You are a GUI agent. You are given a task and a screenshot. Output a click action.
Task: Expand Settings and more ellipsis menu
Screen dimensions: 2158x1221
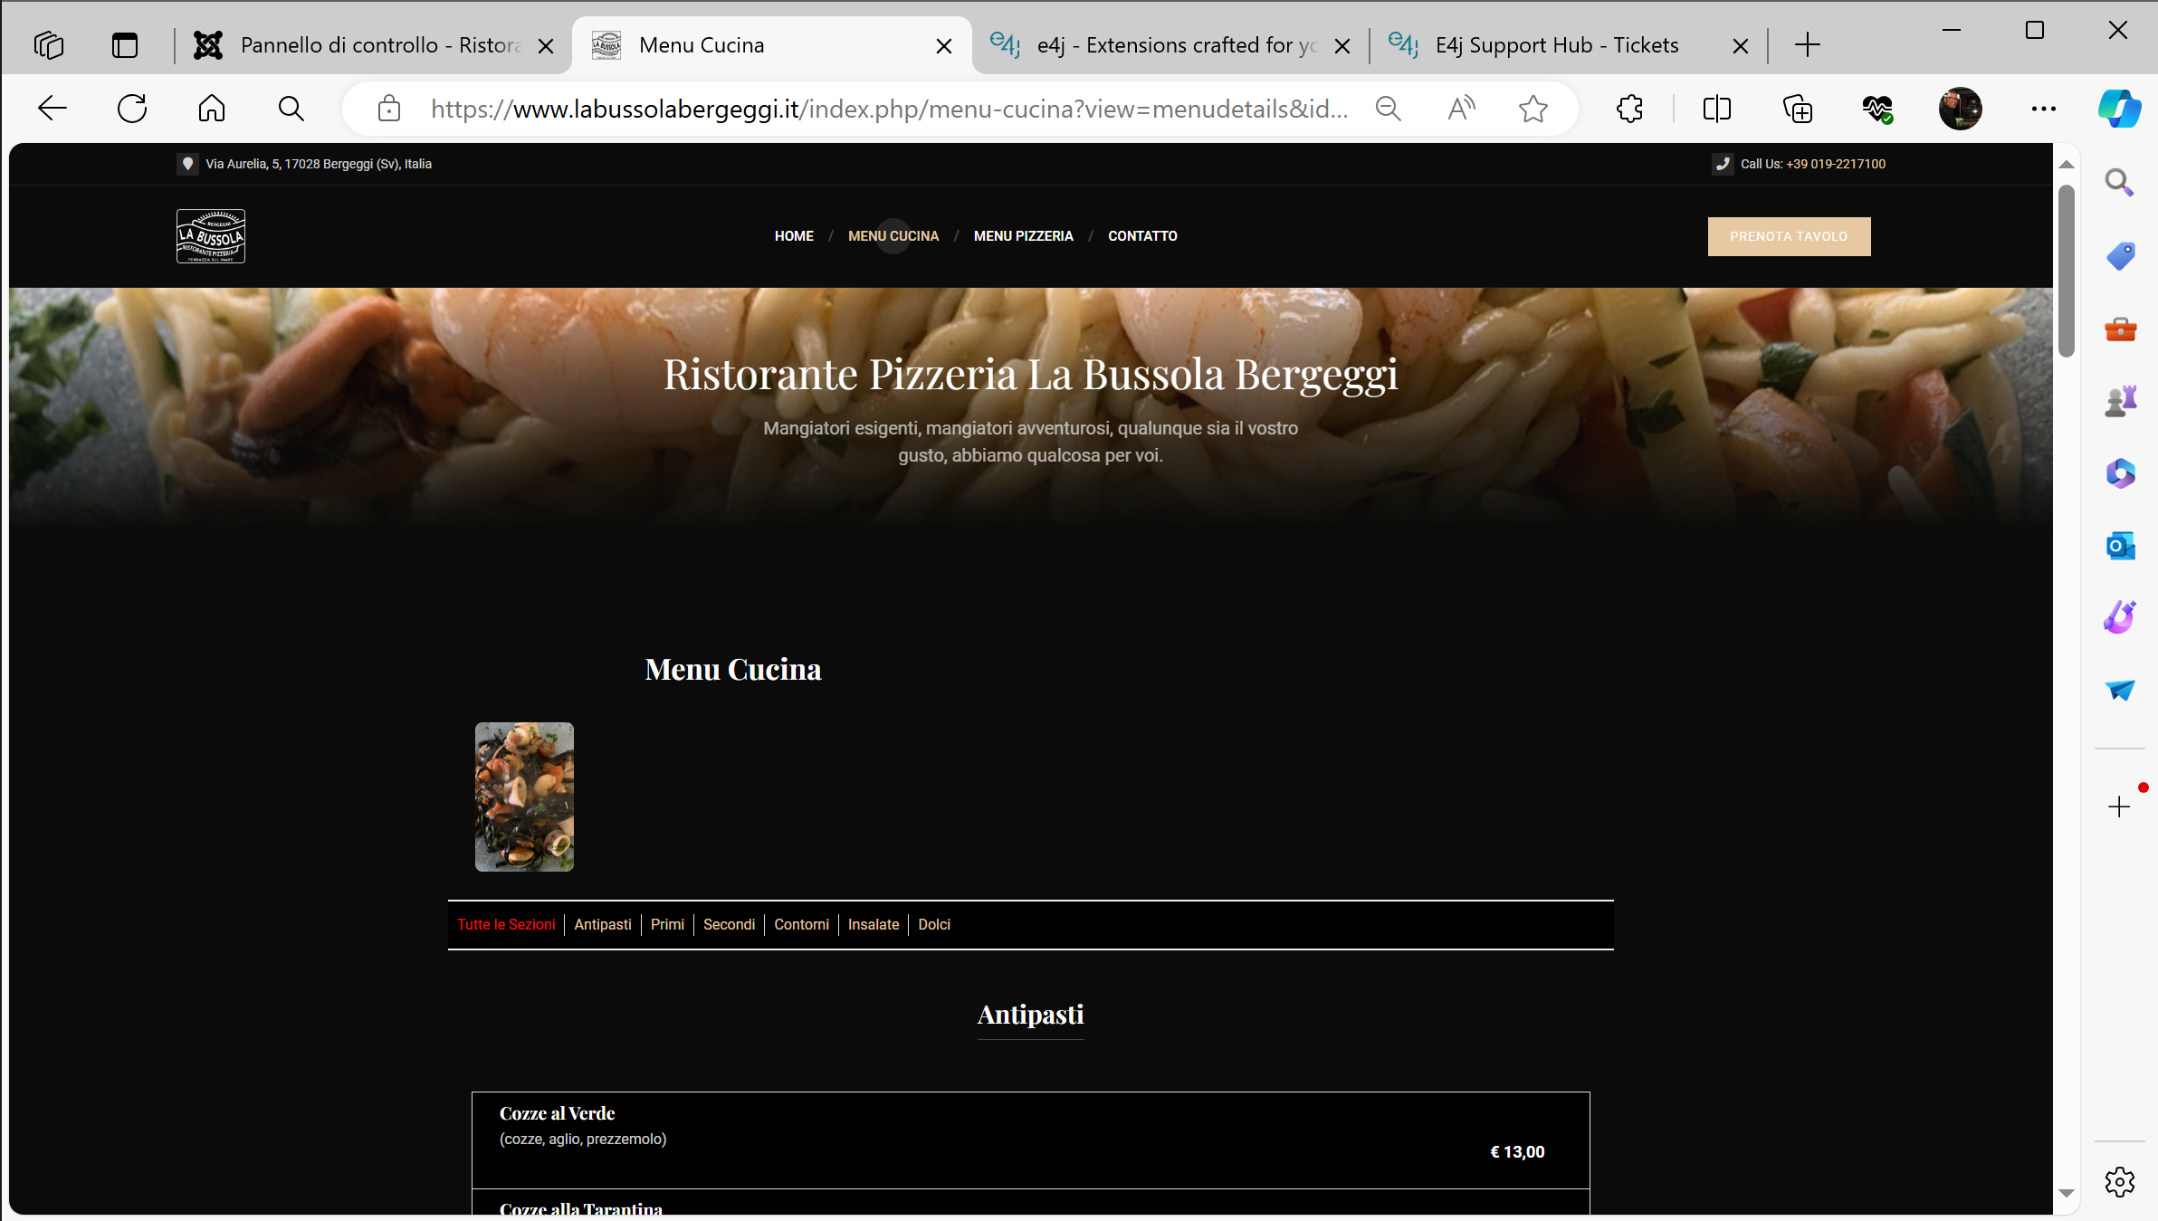click(x=2043, y=109)
